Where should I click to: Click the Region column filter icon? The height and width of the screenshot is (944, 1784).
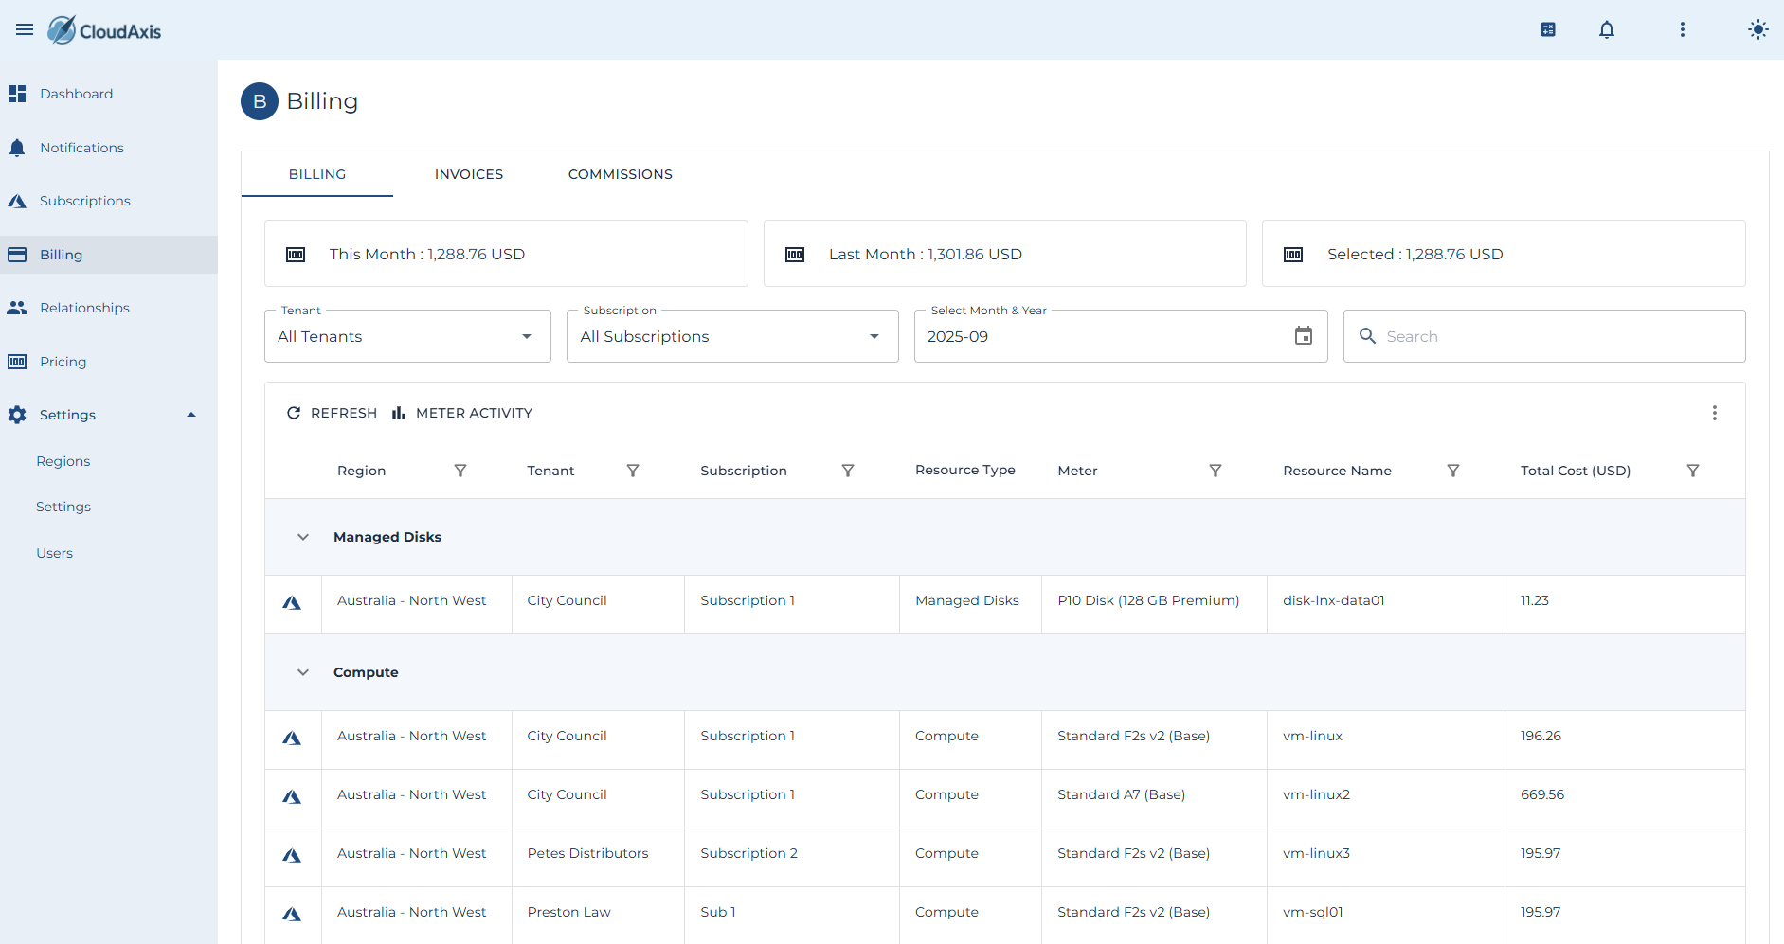pos(460,471)
